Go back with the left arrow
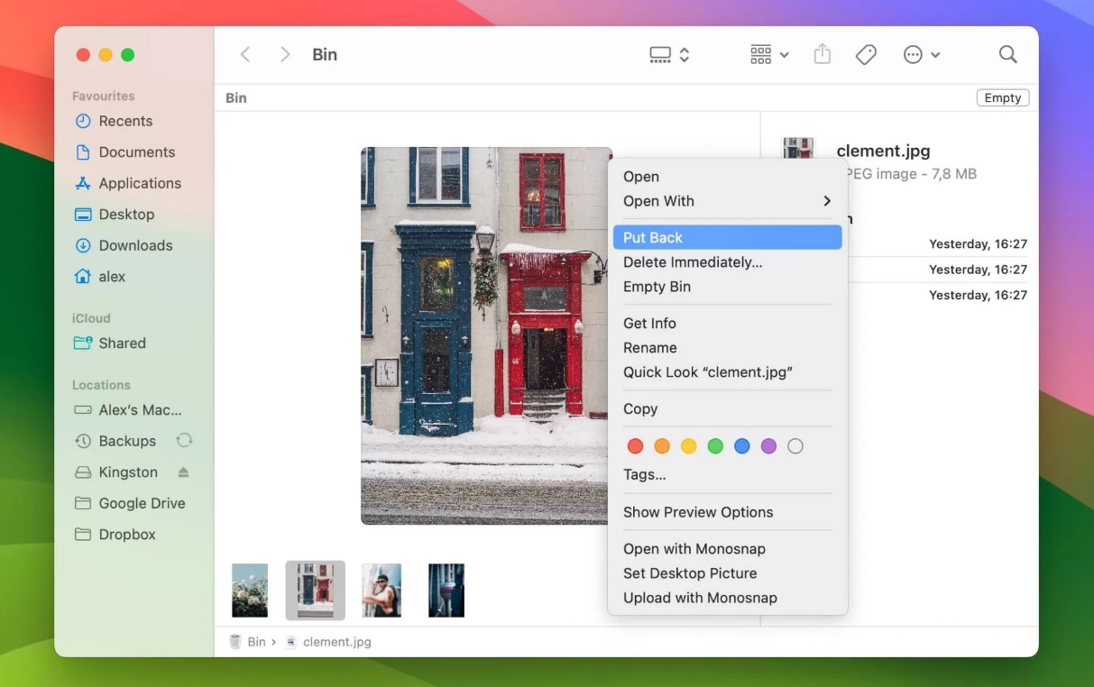1094x687 pixels. [245, 55]
